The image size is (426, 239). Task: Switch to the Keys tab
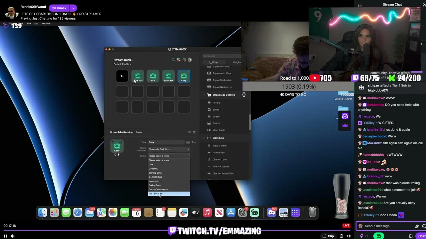[x=214, y=62]
